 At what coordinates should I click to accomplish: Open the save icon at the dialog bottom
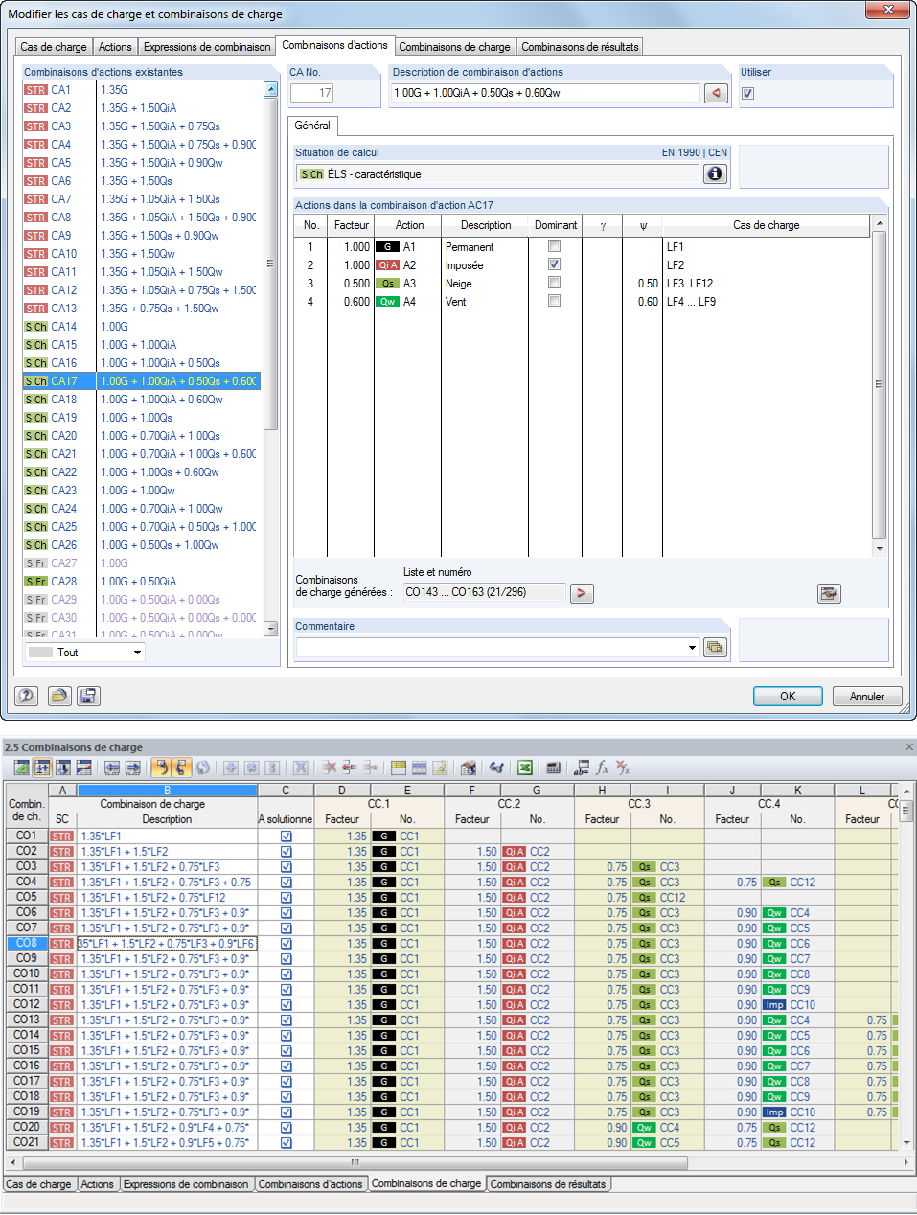88,696
